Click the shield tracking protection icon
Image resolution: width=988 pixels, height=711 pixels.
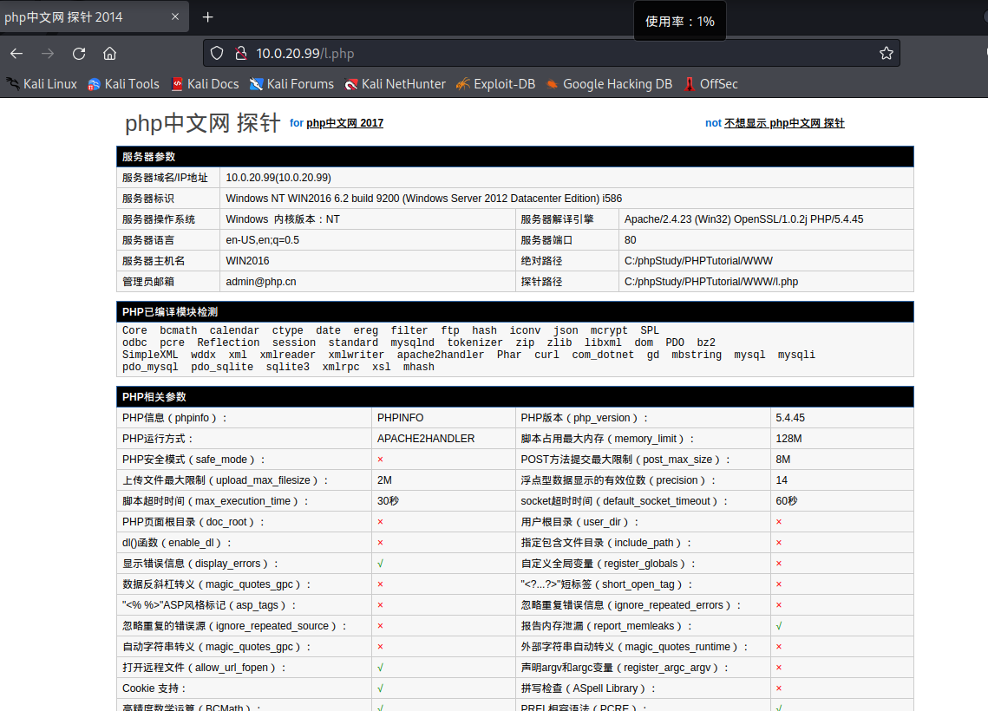(218, 54)
